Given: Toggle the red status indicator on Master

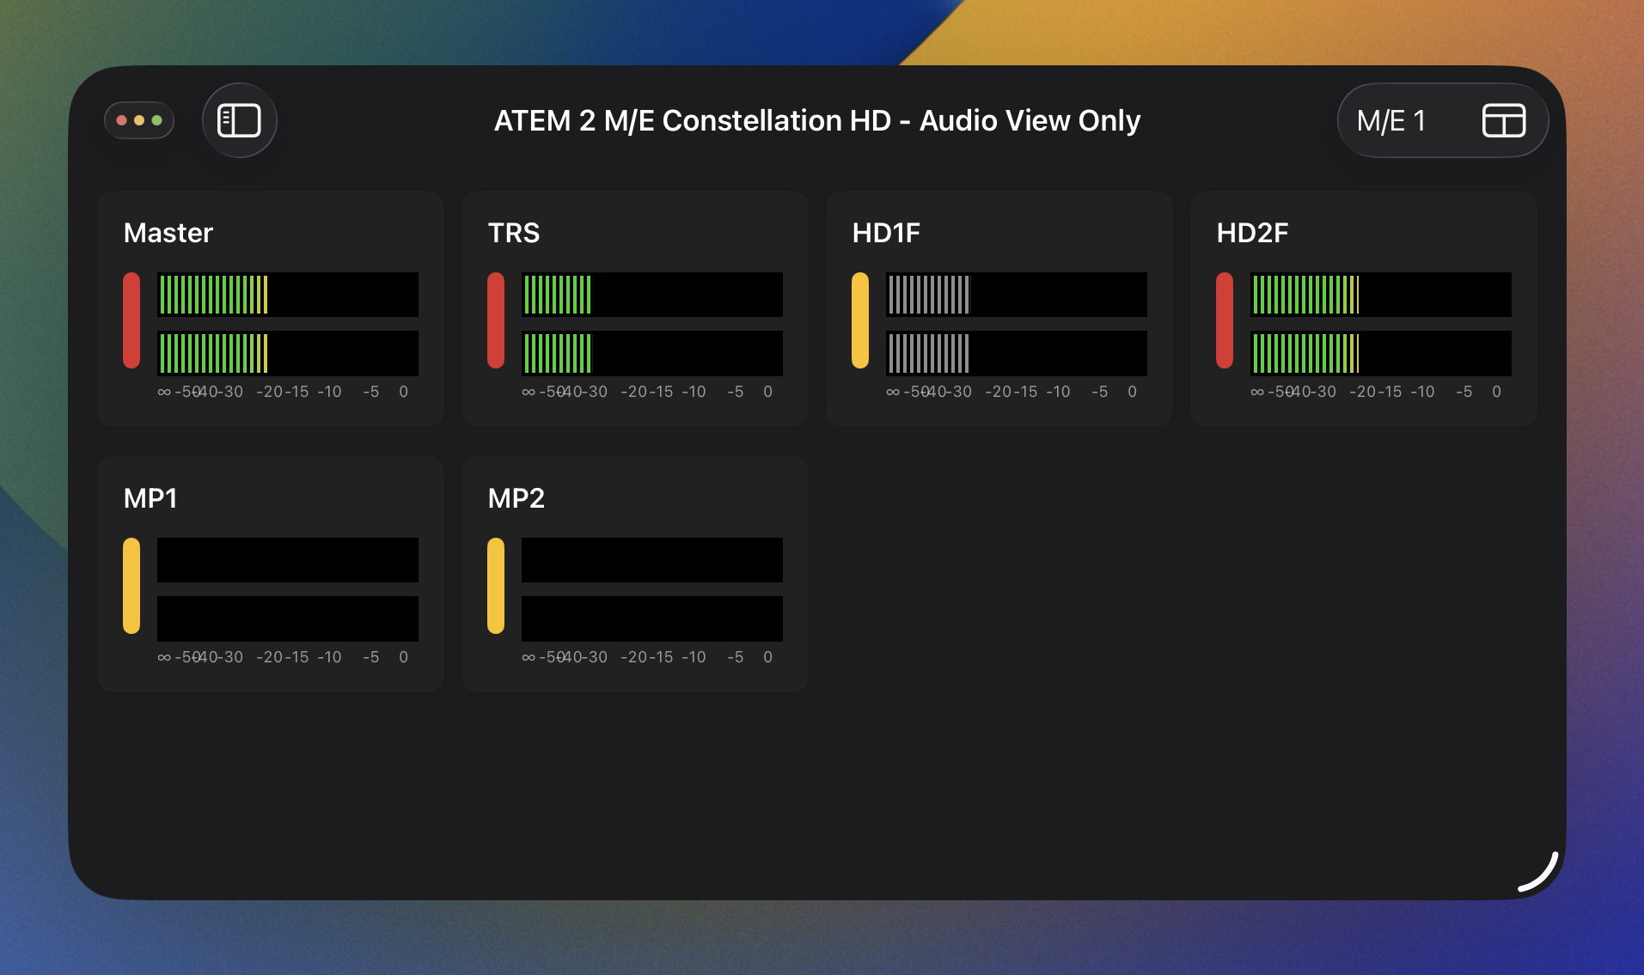Looking at the screenshot, I should pos(131,320).
